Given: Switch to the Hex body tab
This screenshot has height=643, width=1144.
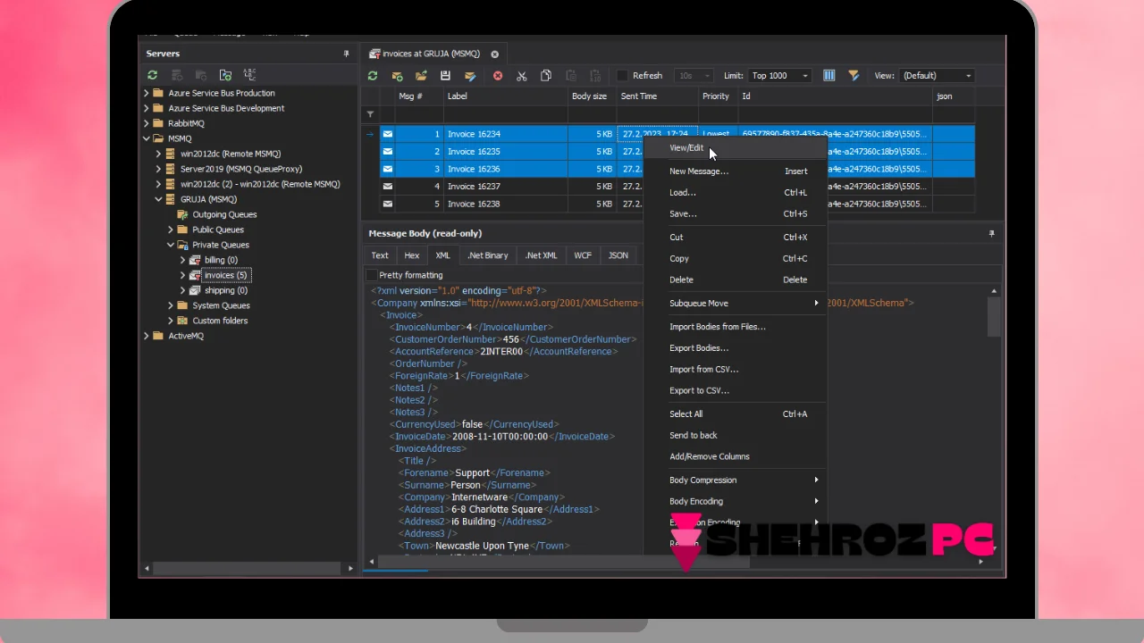Looking at the screenshot, I should click(412, 255).
